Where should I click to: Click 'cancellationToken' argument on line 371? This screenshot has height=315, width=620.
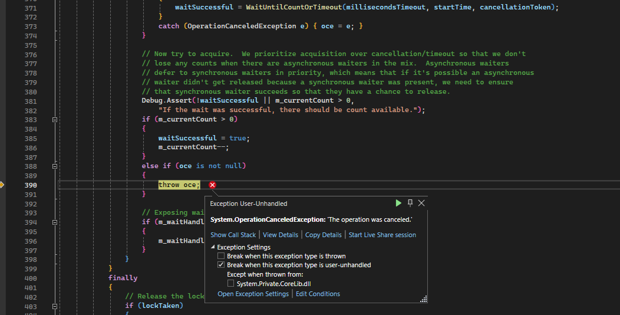click(515, 7)
